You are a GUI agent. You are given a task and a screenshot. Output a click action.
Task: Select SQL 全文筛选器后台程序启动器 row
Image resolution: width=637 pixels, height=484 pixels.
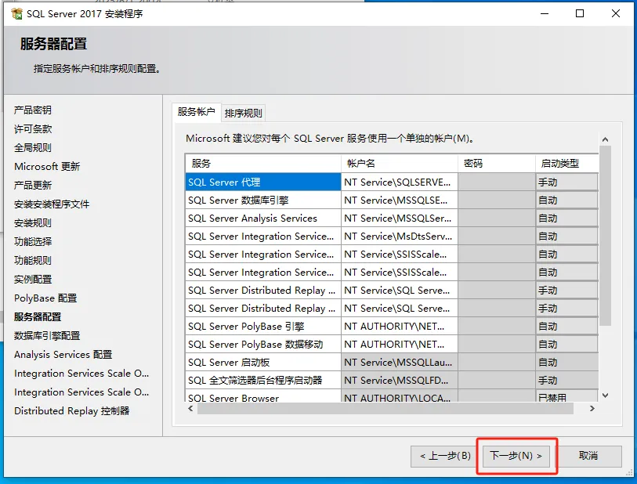point(262,380)
